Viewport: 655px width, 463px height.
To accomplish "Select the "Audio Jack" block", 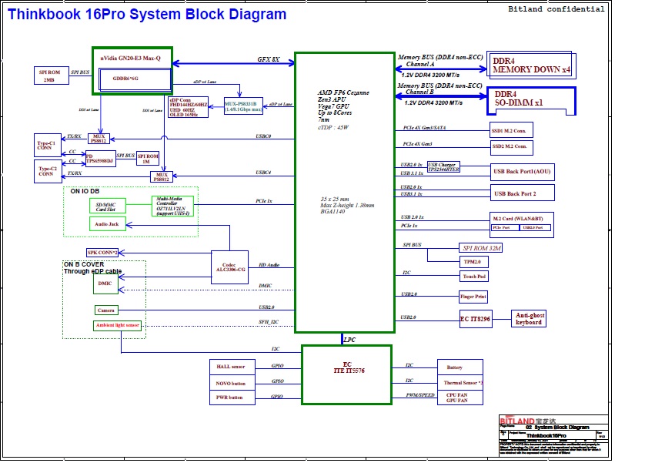I will (107, 223).
